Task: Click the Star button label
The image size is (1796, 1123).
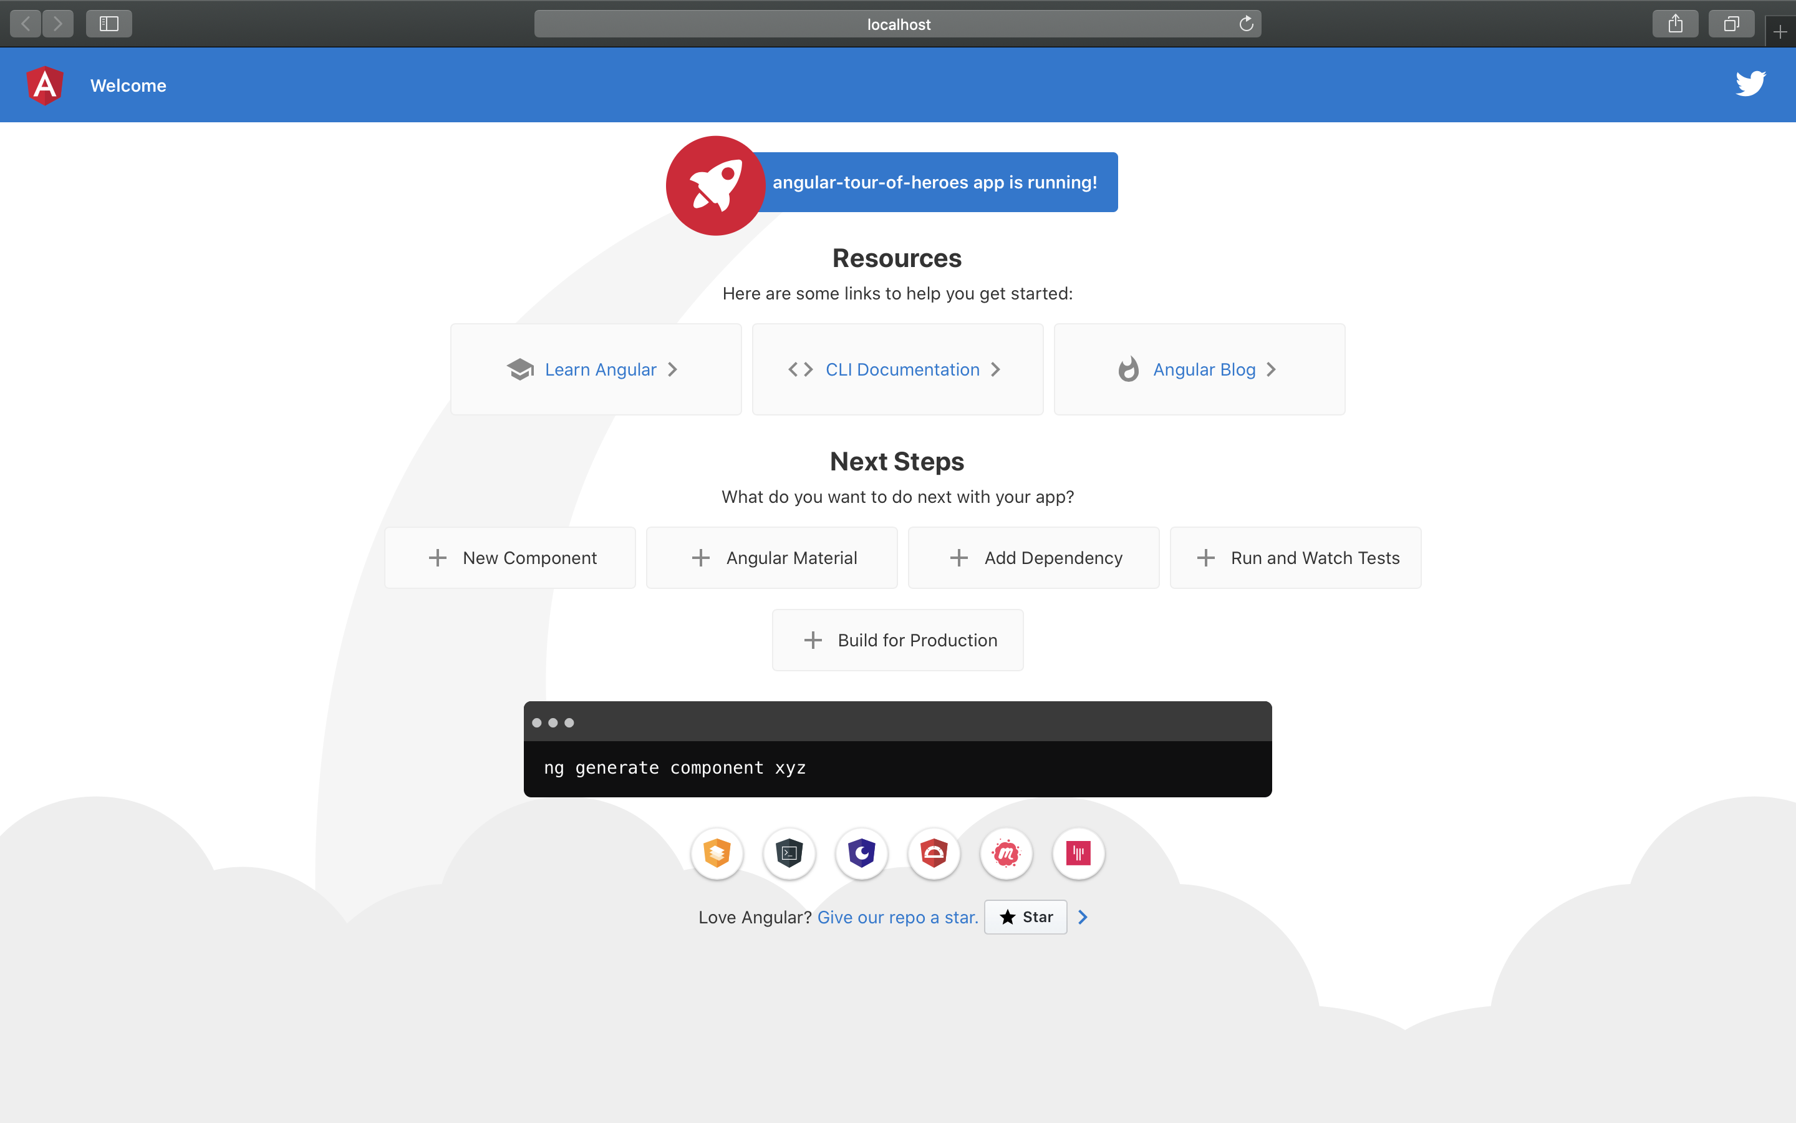Action: [1038, 917]
